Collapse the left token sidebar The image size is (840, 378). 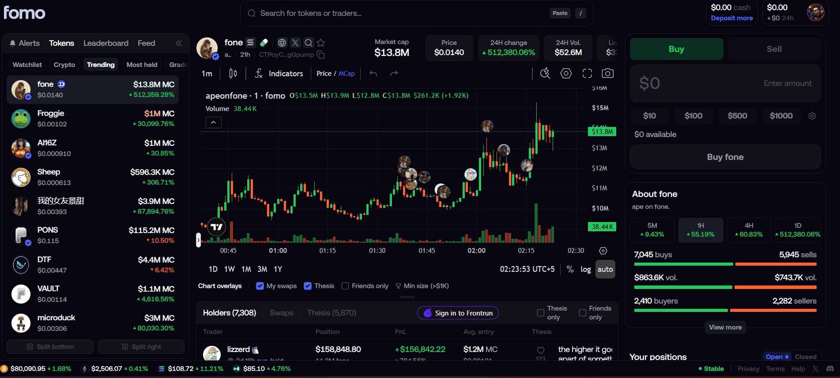click(x=179, y=43)
